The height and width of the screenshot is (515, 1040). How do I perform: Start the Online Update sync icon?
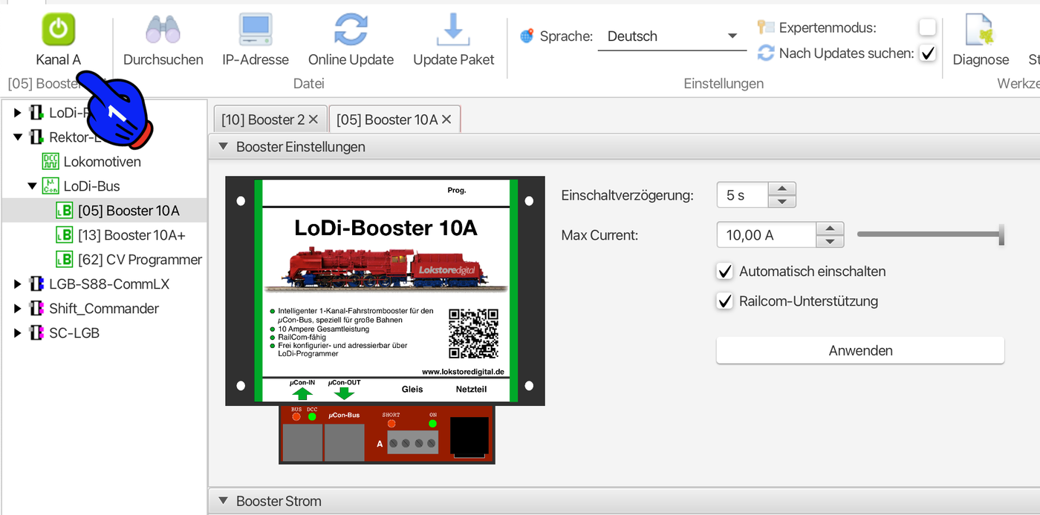coord(351,30)
